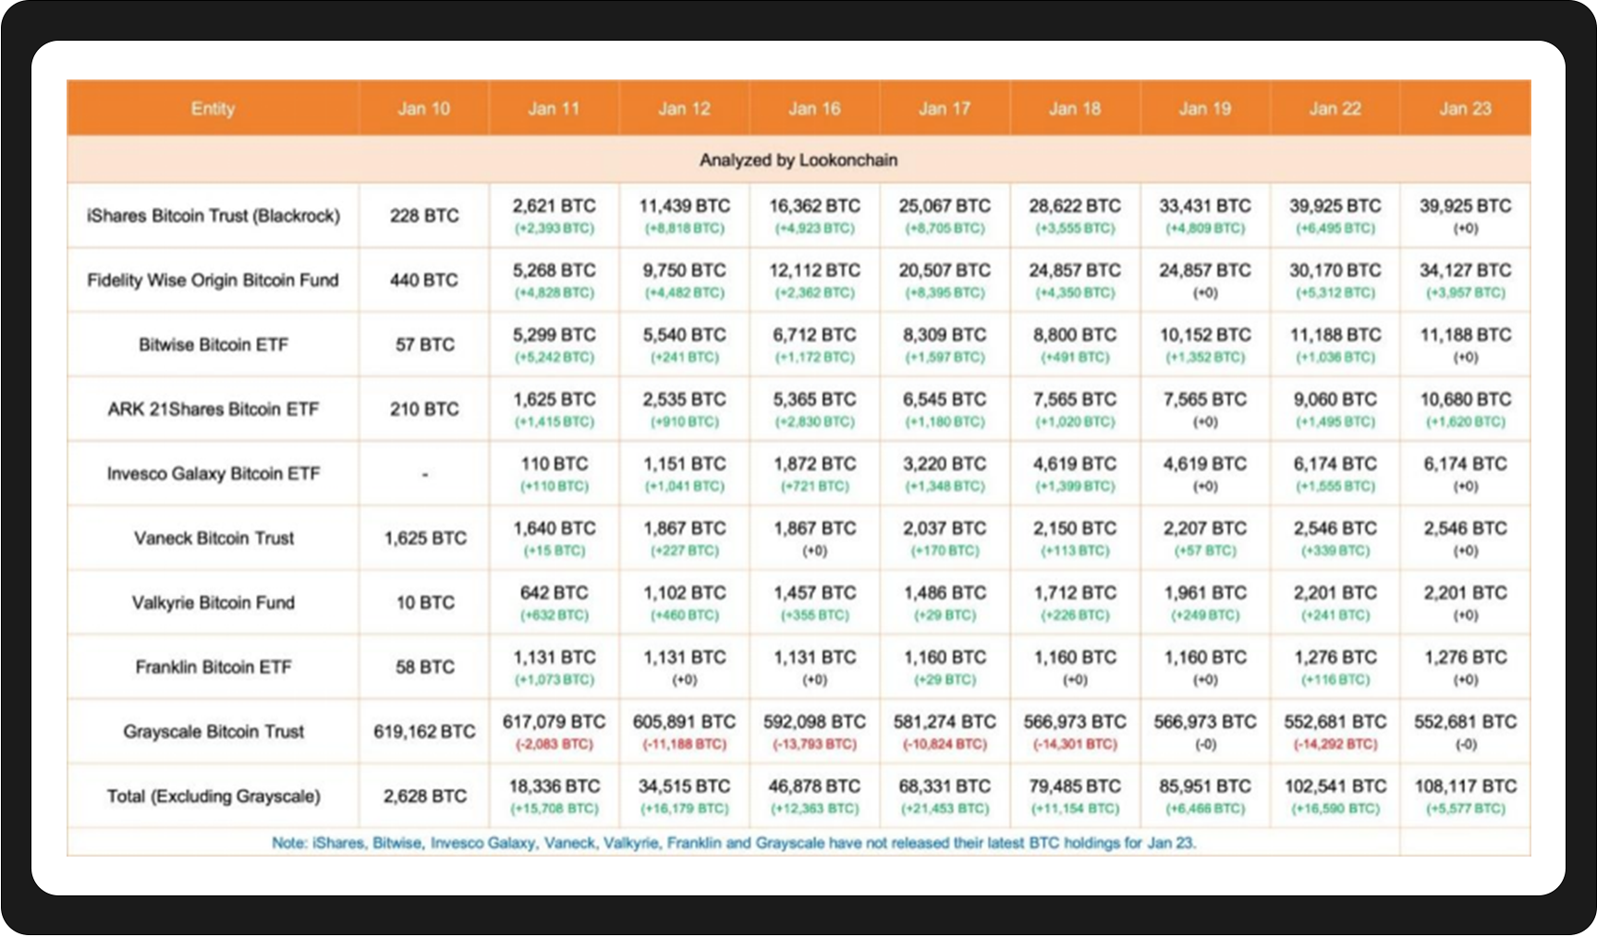Select the "592,098 BTC" Grayscale value
This screenshot has height=937, width=1597.
point(815,722)
